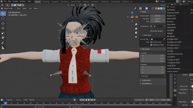Open the File menu

(x=5, y=1)
